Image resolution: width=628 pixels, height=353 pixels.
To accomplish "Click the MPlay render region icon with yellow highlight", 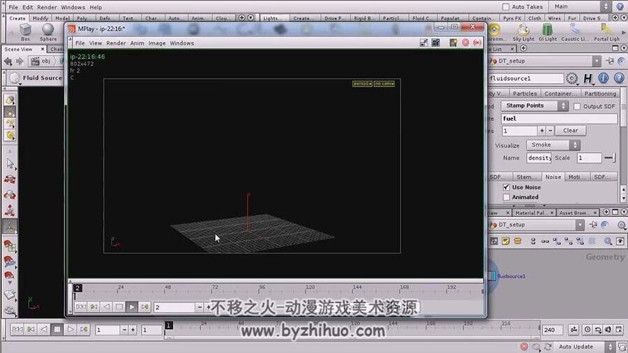I will [453, 43].
